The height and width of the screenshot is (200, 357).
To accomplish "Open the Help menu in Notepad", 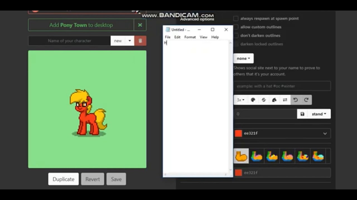I will 215,37.
